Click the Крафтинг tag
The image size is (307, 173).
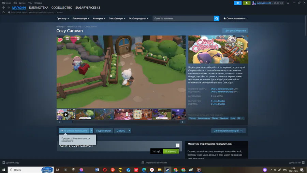224,118
